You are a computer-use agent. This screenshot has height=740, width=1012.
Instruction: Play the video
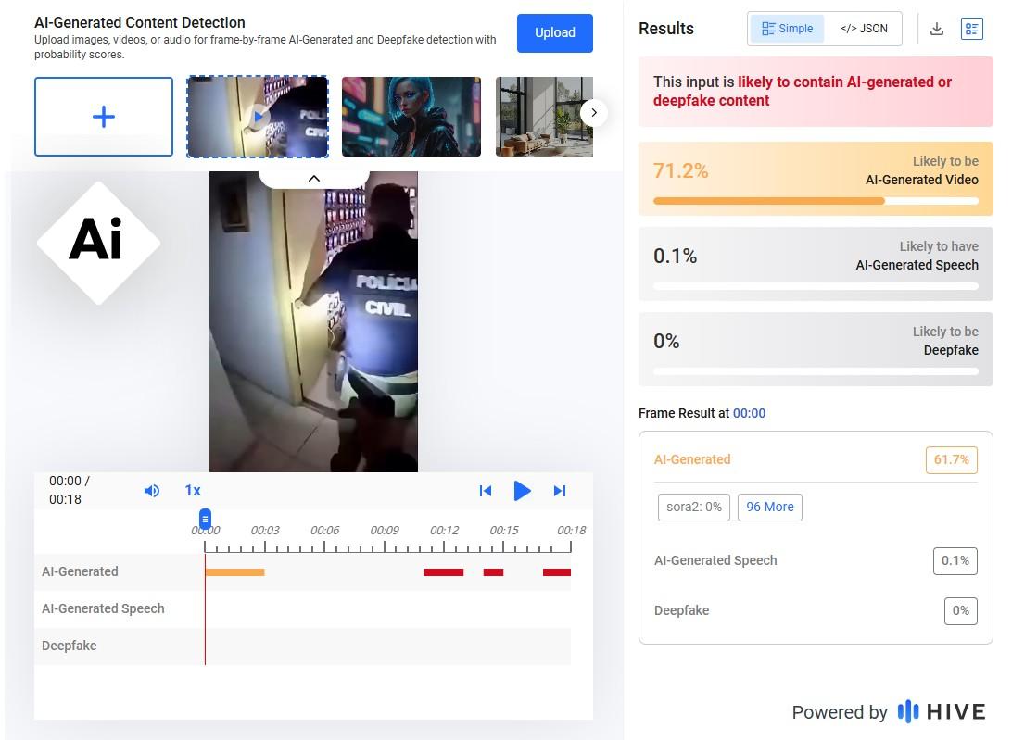point(522,491)
